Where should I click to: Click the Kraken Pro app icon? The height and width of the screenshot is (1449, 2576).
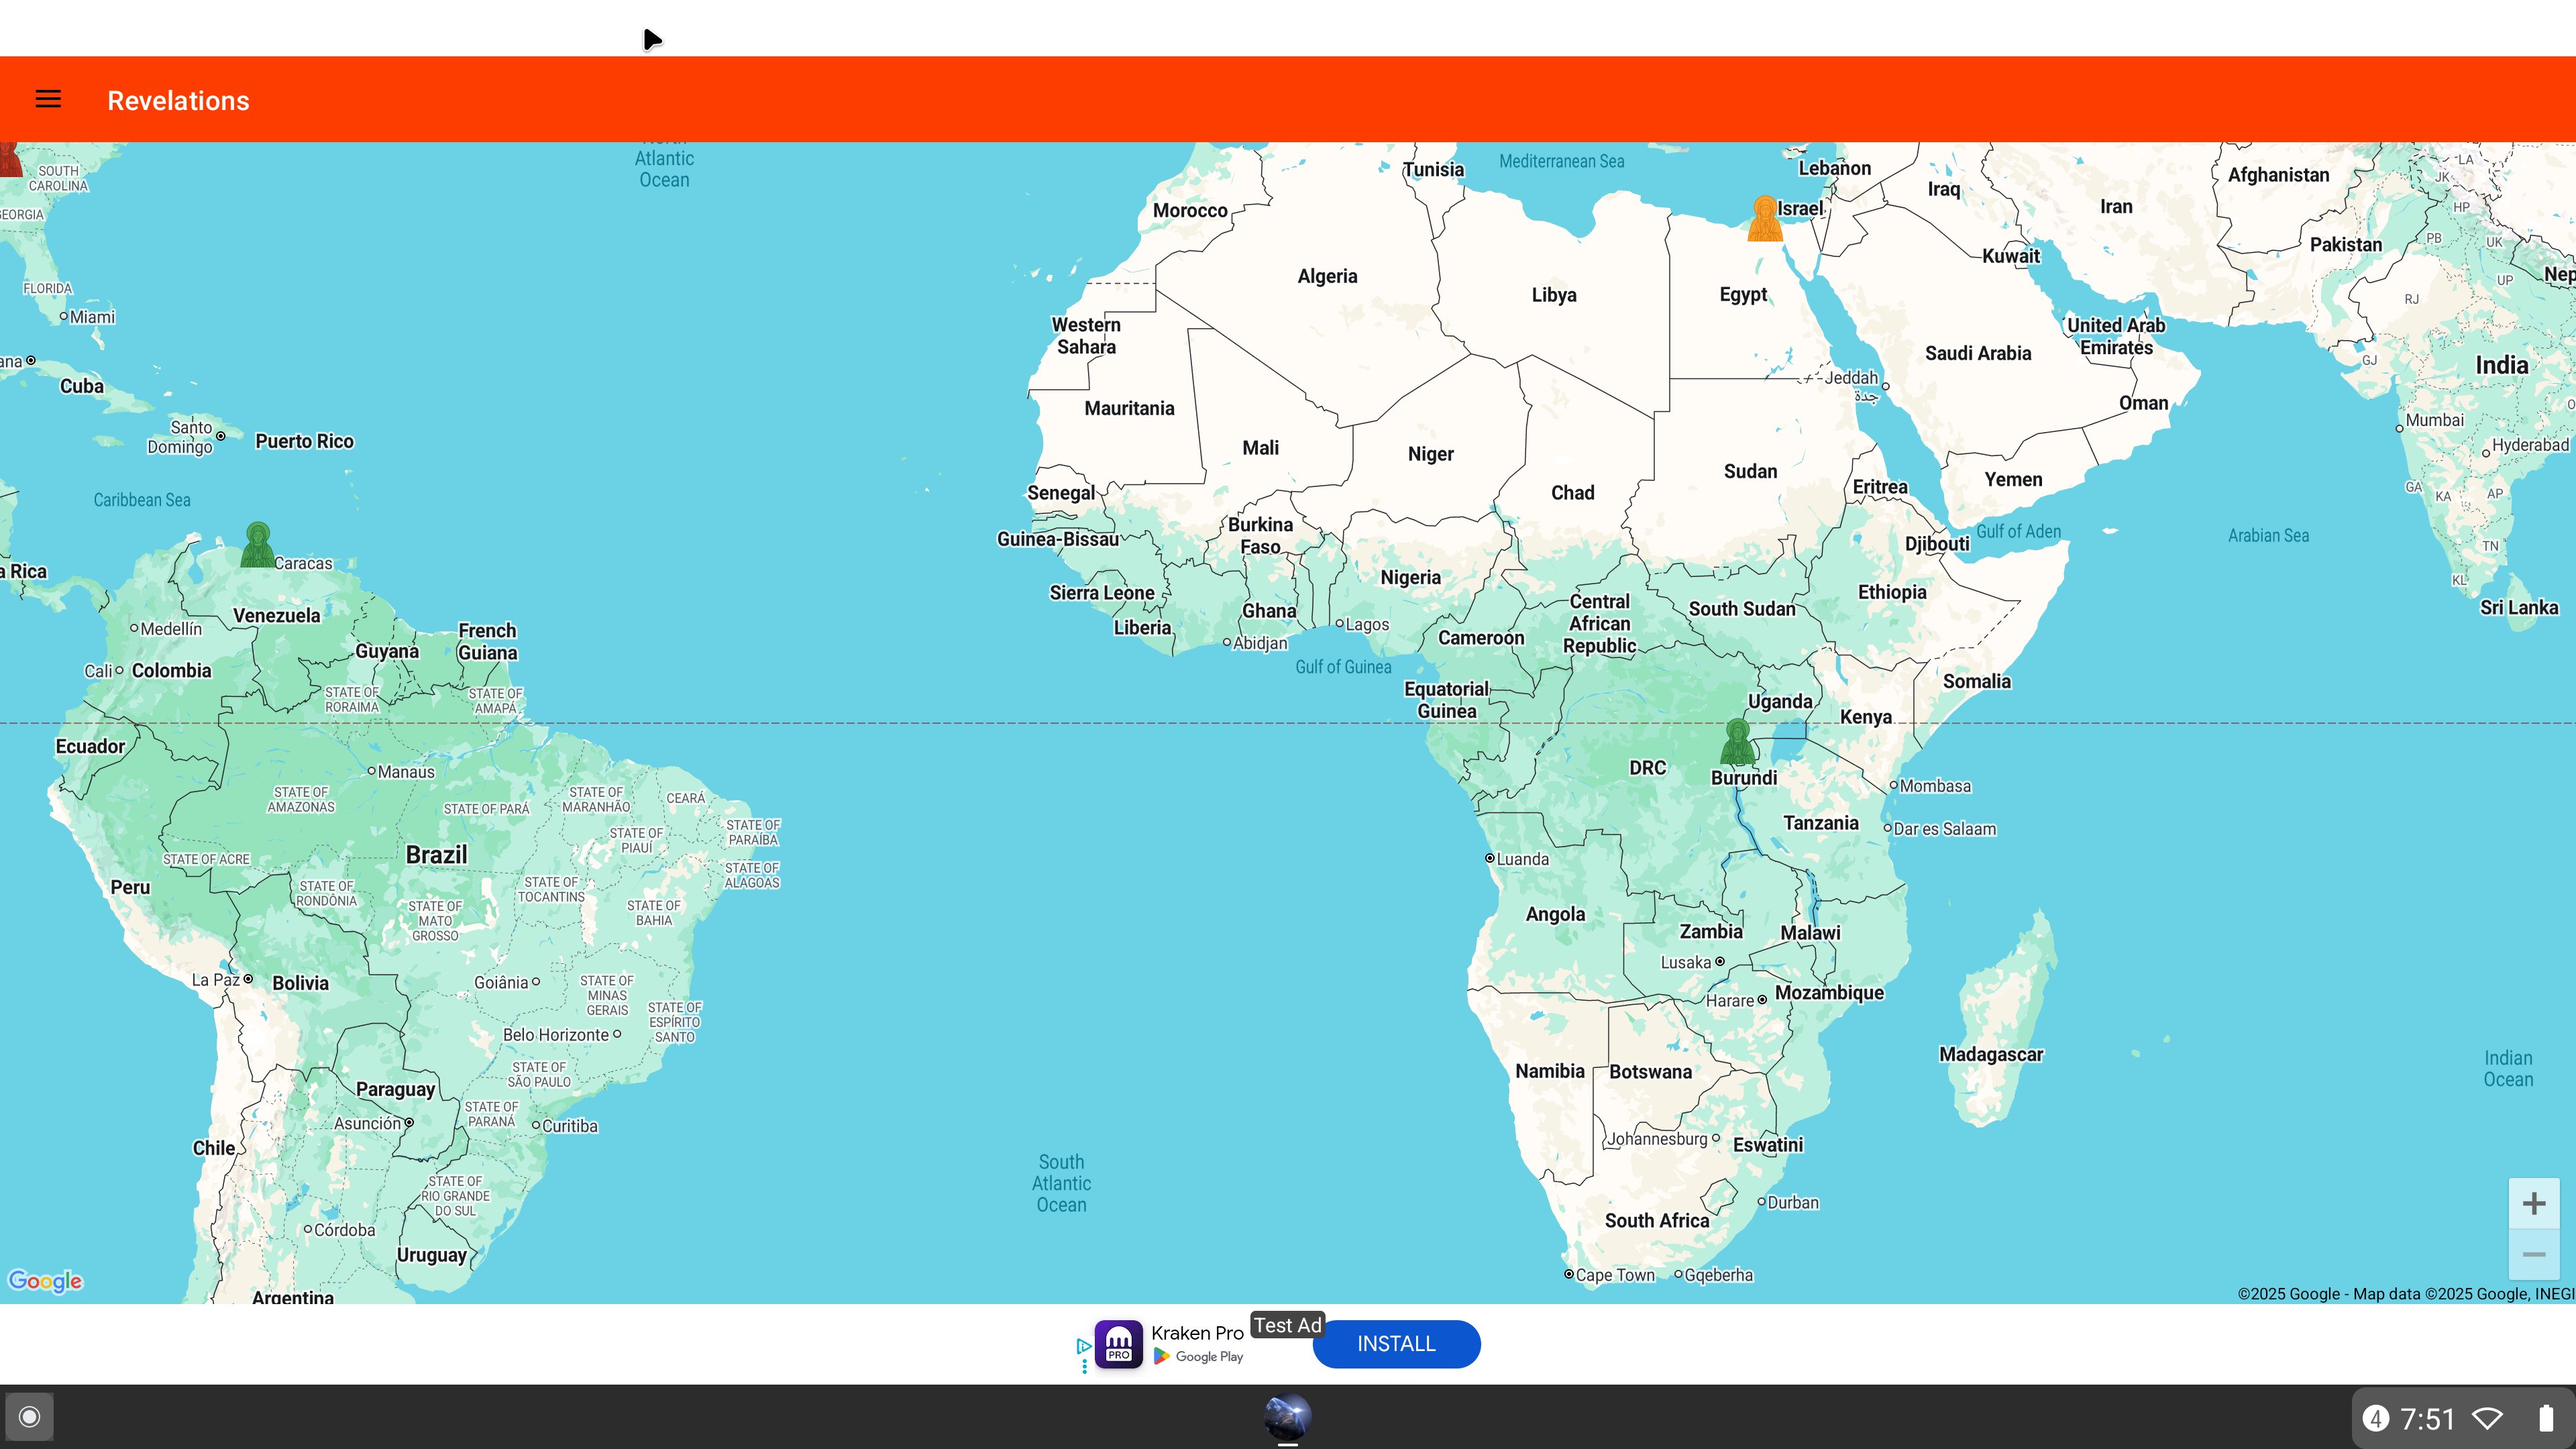pos(1118,1344)
